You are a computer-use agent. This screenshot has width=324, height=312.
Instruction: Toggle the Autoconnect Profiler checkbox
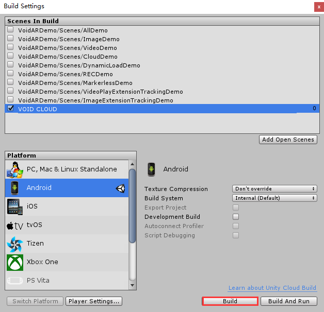point(236,226)
